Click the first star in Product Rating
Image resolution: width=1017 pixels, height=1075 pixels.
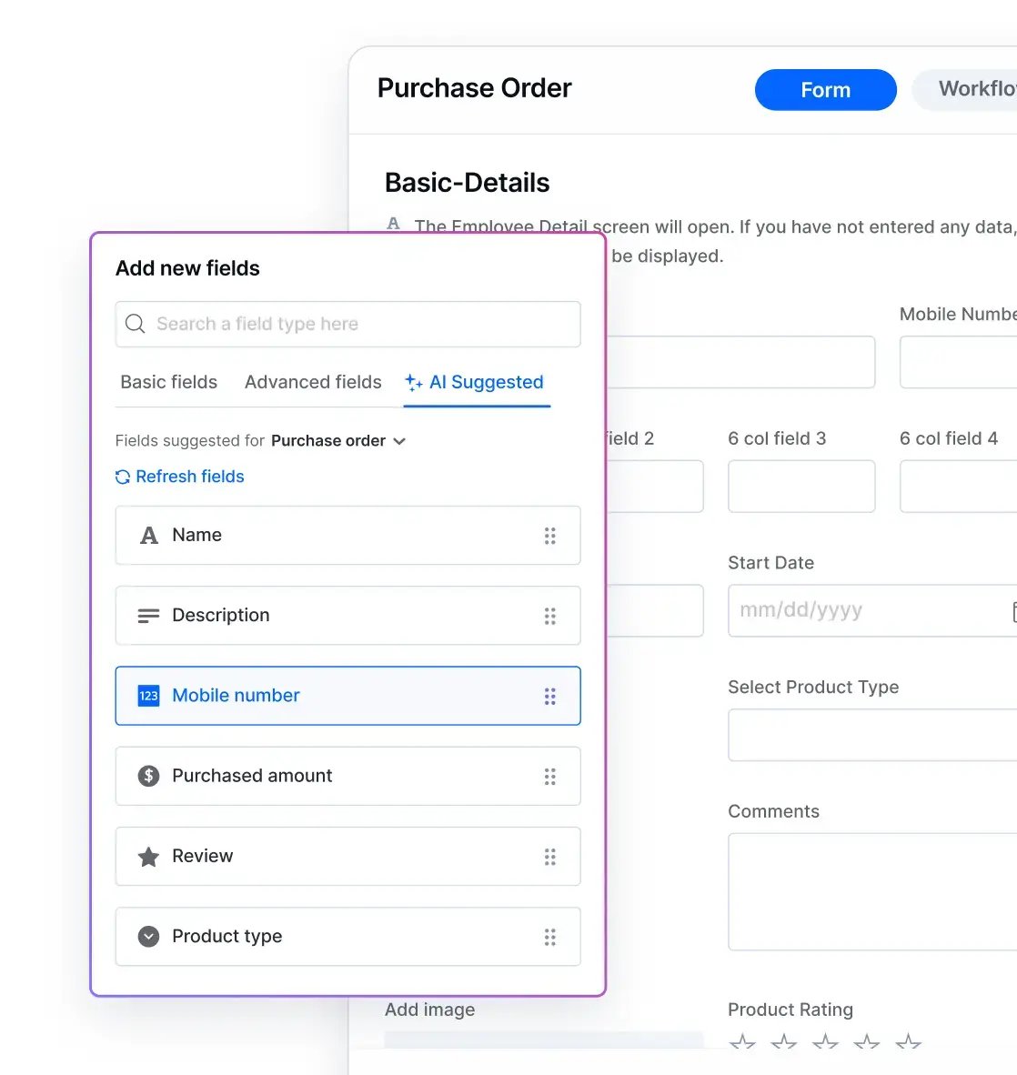742,1043
